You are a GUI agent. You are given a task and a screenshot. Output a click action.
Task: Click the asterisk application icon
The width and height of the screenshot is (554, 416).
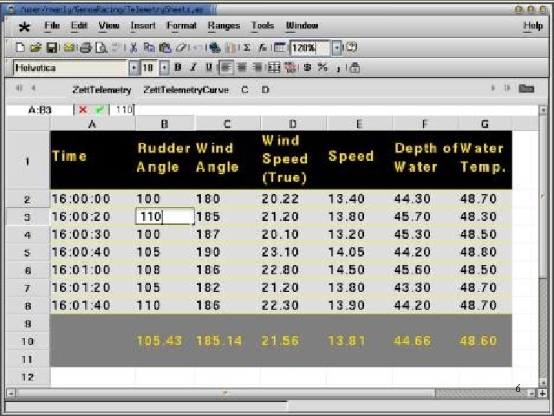pyautogui.click(x=25, y=26)
